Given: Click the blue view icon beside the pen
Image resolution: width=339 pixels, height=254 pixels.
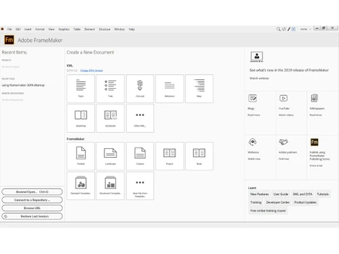Looking at the screenshot, I should (x=294, y=29).
